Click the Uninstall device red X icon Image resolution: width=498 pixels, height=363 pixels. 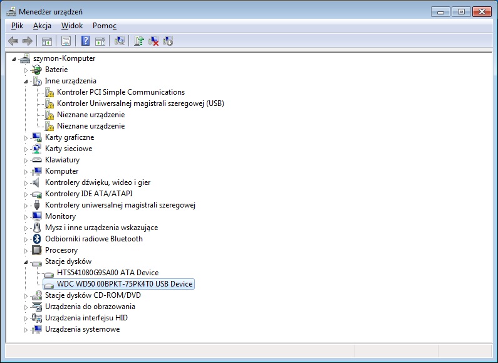pyautogui.click(x=153, y=41)
